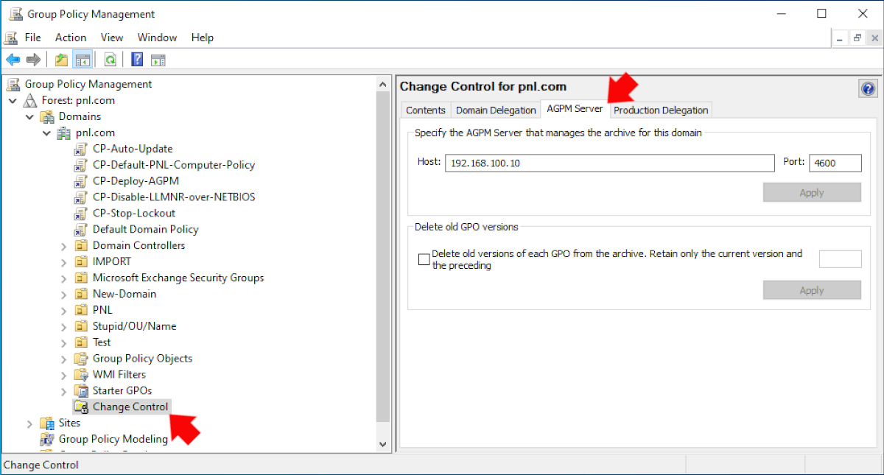Click the Domain Controllers OU icon

[82, 246]
